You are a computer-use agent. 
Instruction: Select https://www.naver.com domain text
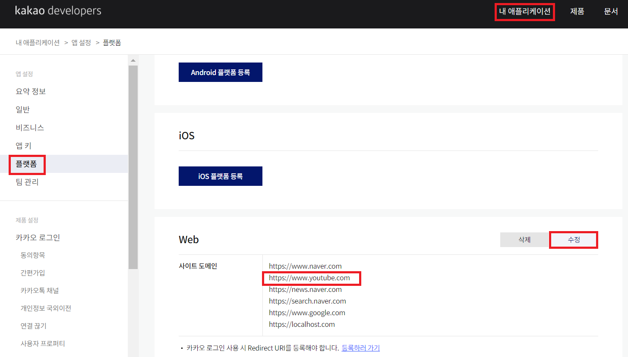tap(305, 266)
